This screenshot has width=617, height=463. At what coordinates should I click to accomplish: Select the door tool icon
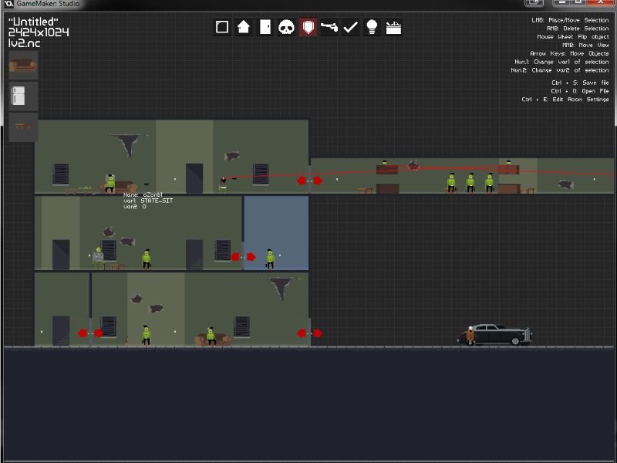pos(265,27)
